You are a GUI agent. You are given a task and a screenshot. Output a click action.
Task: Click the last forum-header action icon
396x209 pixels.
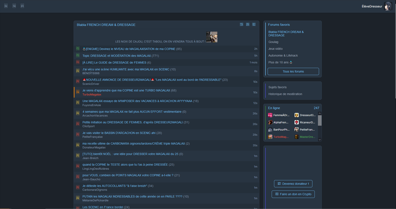click(254, 24)
